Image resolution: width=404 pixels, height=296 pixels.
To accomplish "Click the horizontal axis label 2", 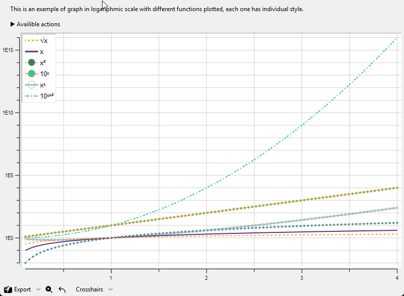I will click(x=207, y=278).
